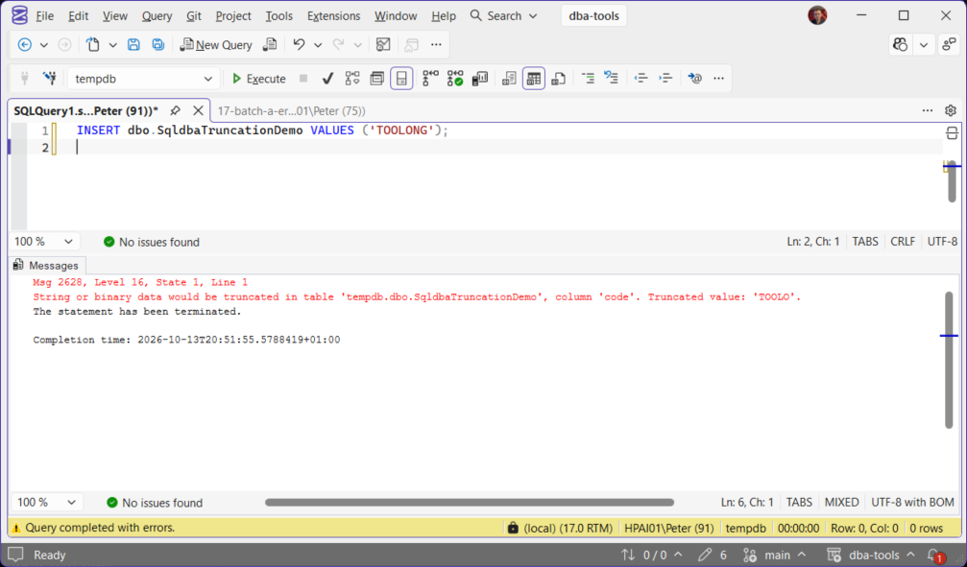Image resolution: width=967 pixels, height=567 pixels.
Task: Click the Navigate Backward arrow icon
Action: click(25, 44)
